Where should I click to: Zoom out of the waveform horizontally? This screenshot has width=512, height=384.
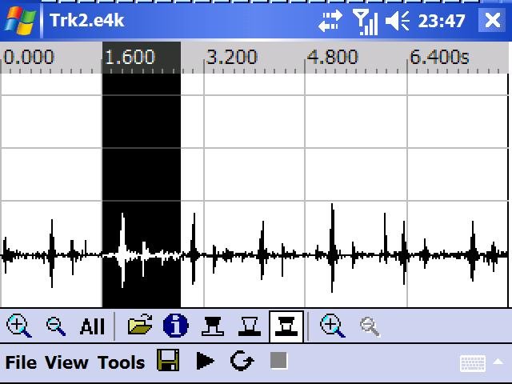(55, 326)
